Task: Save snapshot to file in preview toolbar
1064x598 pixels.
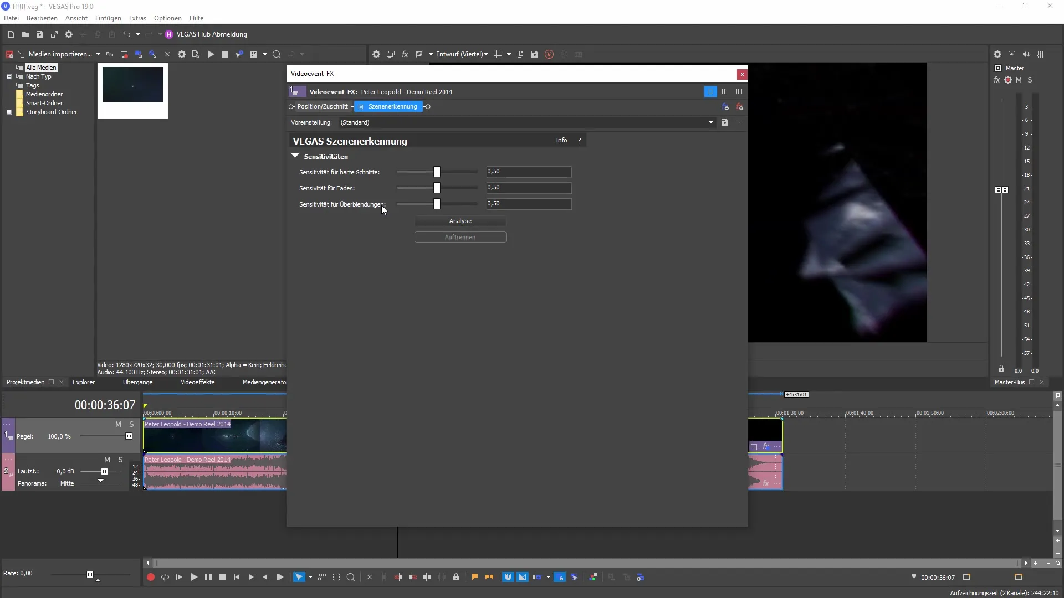Action: [x=535, y=54]
